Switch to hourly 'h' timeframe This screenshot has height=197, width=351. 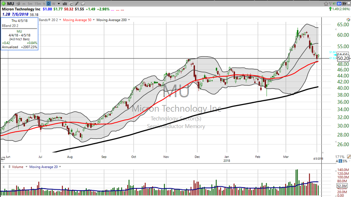(x=44, y=4)
